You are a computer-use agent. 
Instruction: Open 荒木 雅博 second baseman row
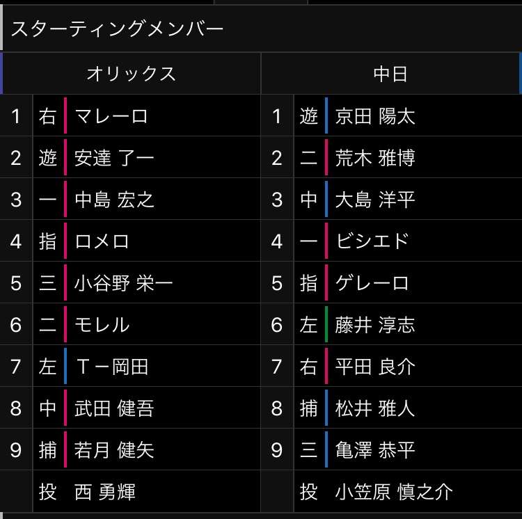coord(375,158)
